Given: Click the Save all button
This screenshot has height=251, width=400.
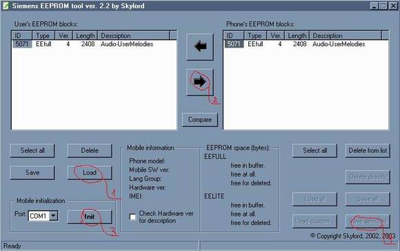Looking at the screenshot, I should 368,199.
